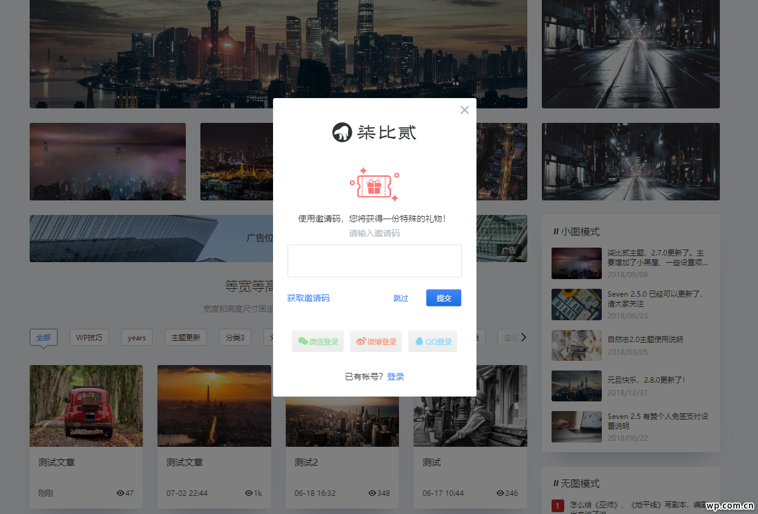Show more category tabs with right chevron
The width and height of the screenshot is (758, 514).
coord(524,337)
